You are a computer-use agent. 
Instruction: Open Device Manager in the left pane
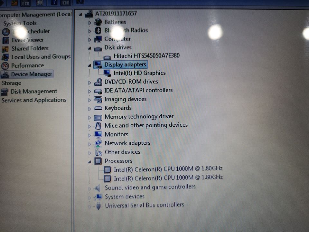point(31,74)
